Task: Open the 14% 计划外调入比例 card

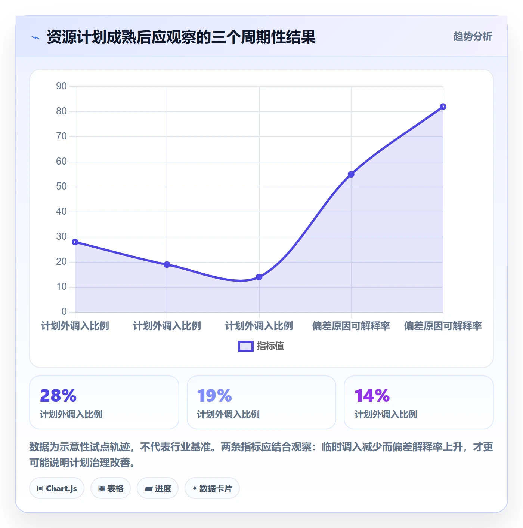Action: (419, 402)
